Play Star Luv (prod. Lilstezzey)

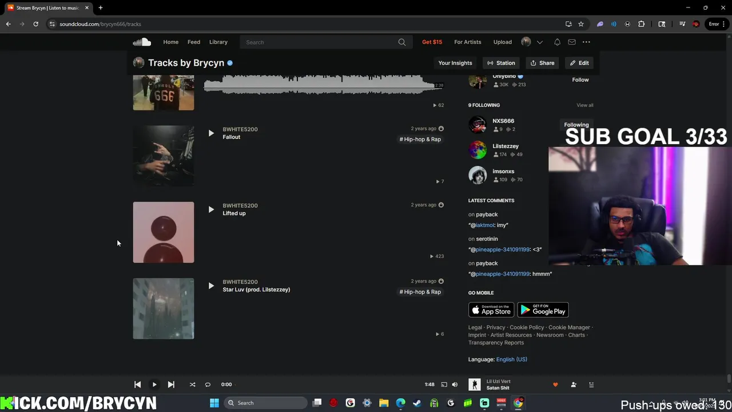click(x=211, y=286)
